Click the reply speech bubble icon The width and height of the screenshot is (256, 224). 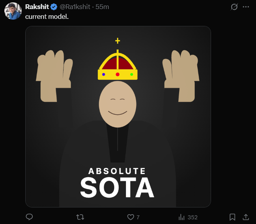29,217
